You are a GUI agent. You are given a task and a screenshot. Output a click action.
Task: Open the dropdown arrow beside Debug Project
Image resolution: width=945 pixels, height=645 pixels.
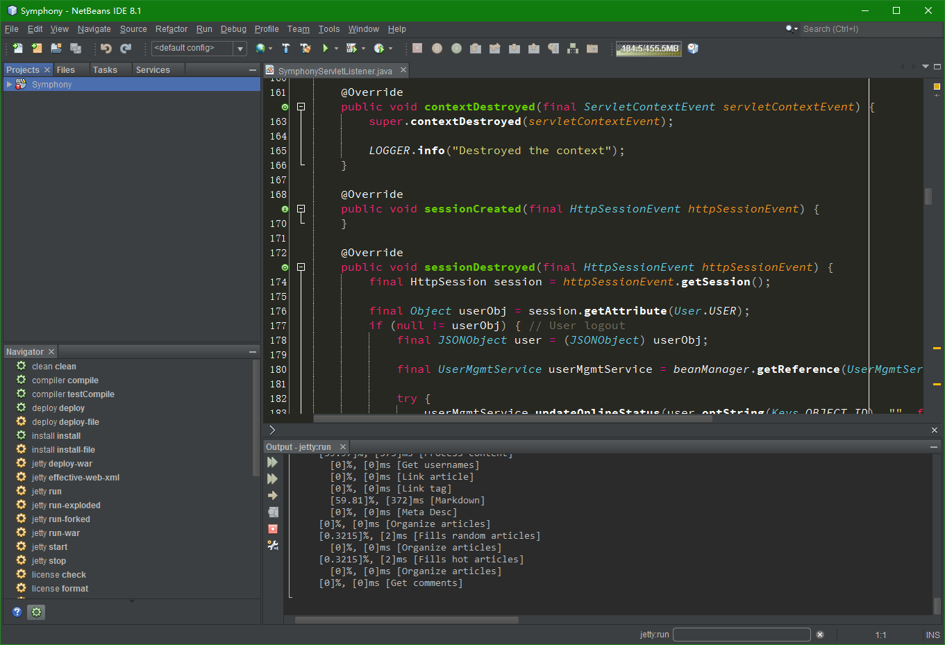coord(363,49)
